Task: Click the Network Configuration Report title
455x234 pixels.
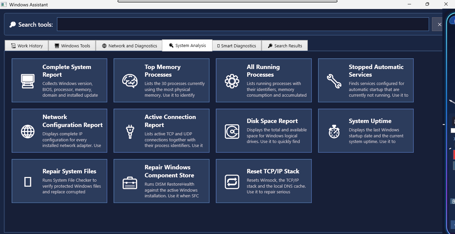Action: click(x=73, y=121)
